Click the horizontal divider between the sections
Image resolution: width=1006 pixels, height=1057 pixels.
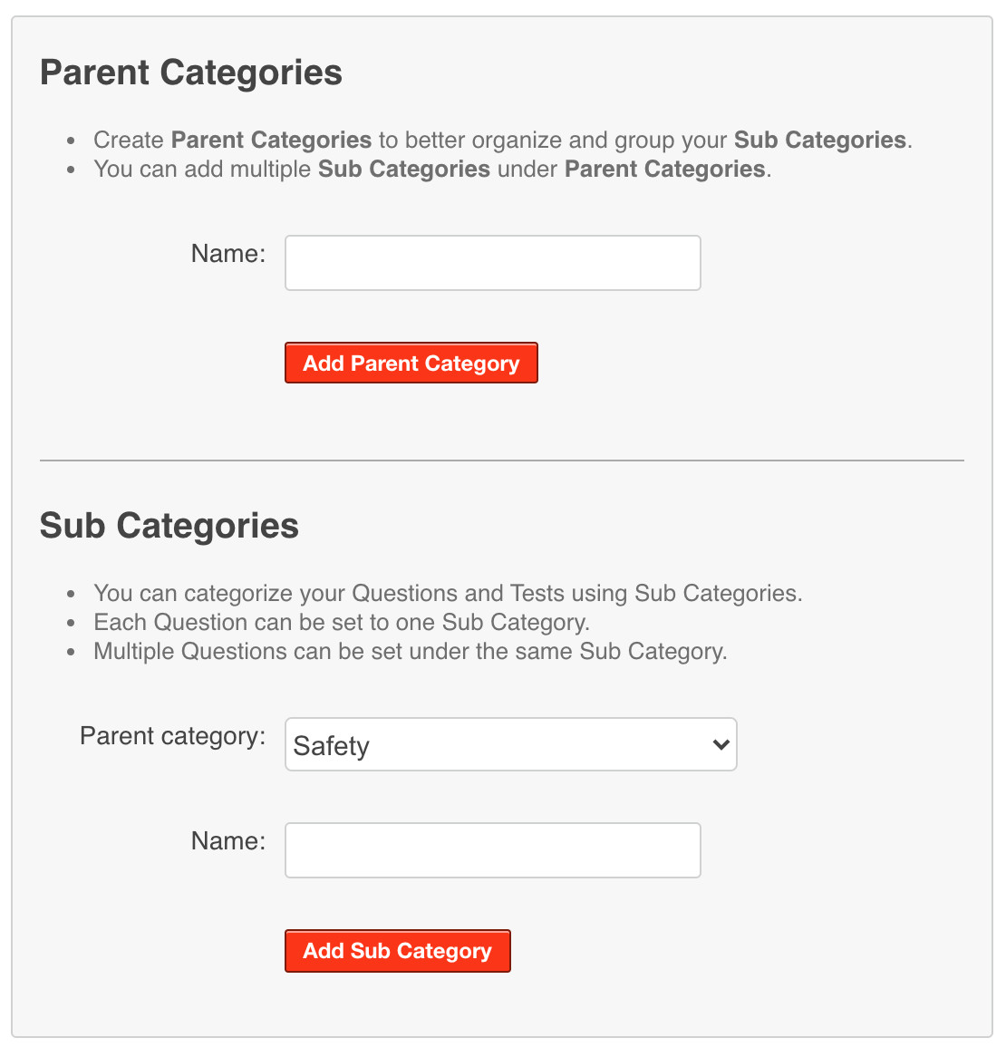502,461
